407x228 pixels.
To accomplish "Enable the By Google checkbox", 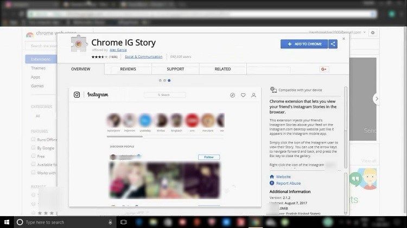I will point(33,148).
